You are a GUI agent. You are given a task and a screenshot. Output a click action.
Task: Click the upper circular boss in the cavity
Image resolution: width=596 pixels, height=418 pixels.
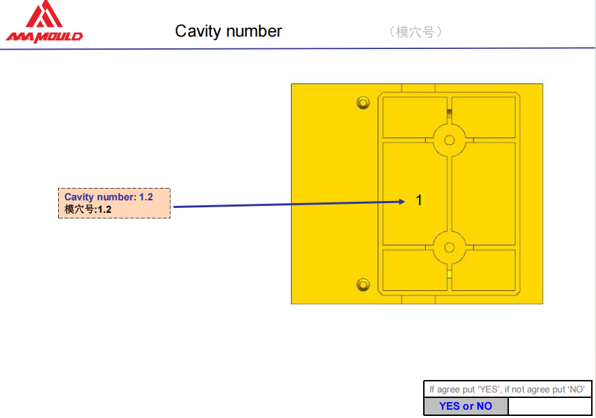point(449,140)
